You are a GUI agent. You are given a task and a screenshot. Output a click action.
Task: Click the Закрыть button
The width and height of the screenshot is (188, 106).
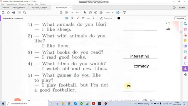point(180,18)
